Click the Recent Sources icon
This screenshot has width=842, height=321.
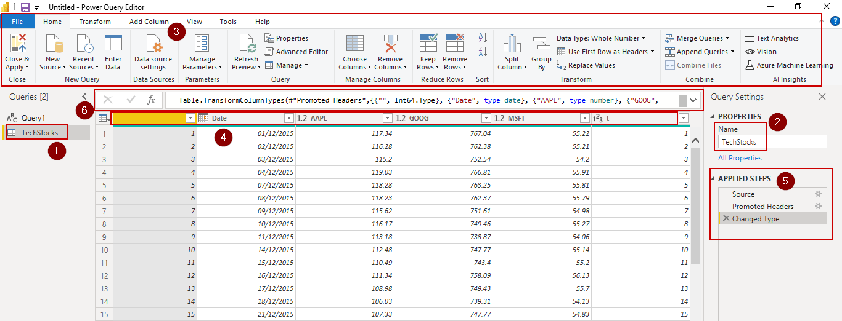pos(84,44)
